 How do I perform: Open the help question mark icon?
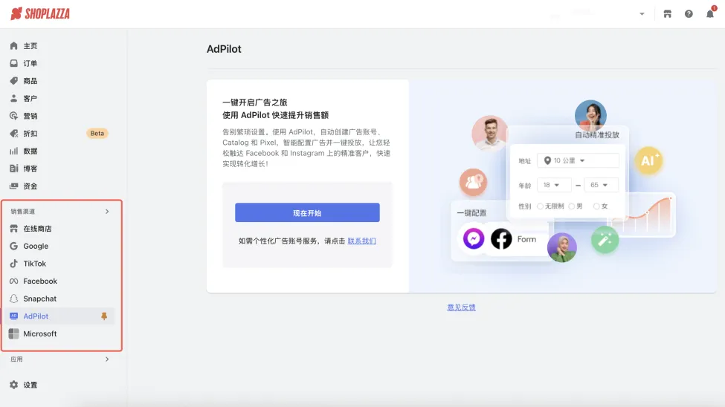[689, 14]
